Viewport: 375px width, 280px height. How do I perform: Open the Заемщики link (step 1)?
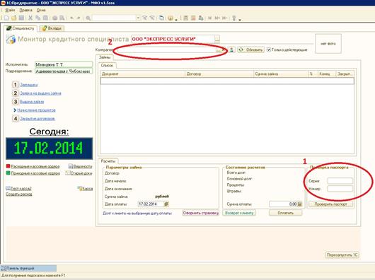[x=29, y=85]
